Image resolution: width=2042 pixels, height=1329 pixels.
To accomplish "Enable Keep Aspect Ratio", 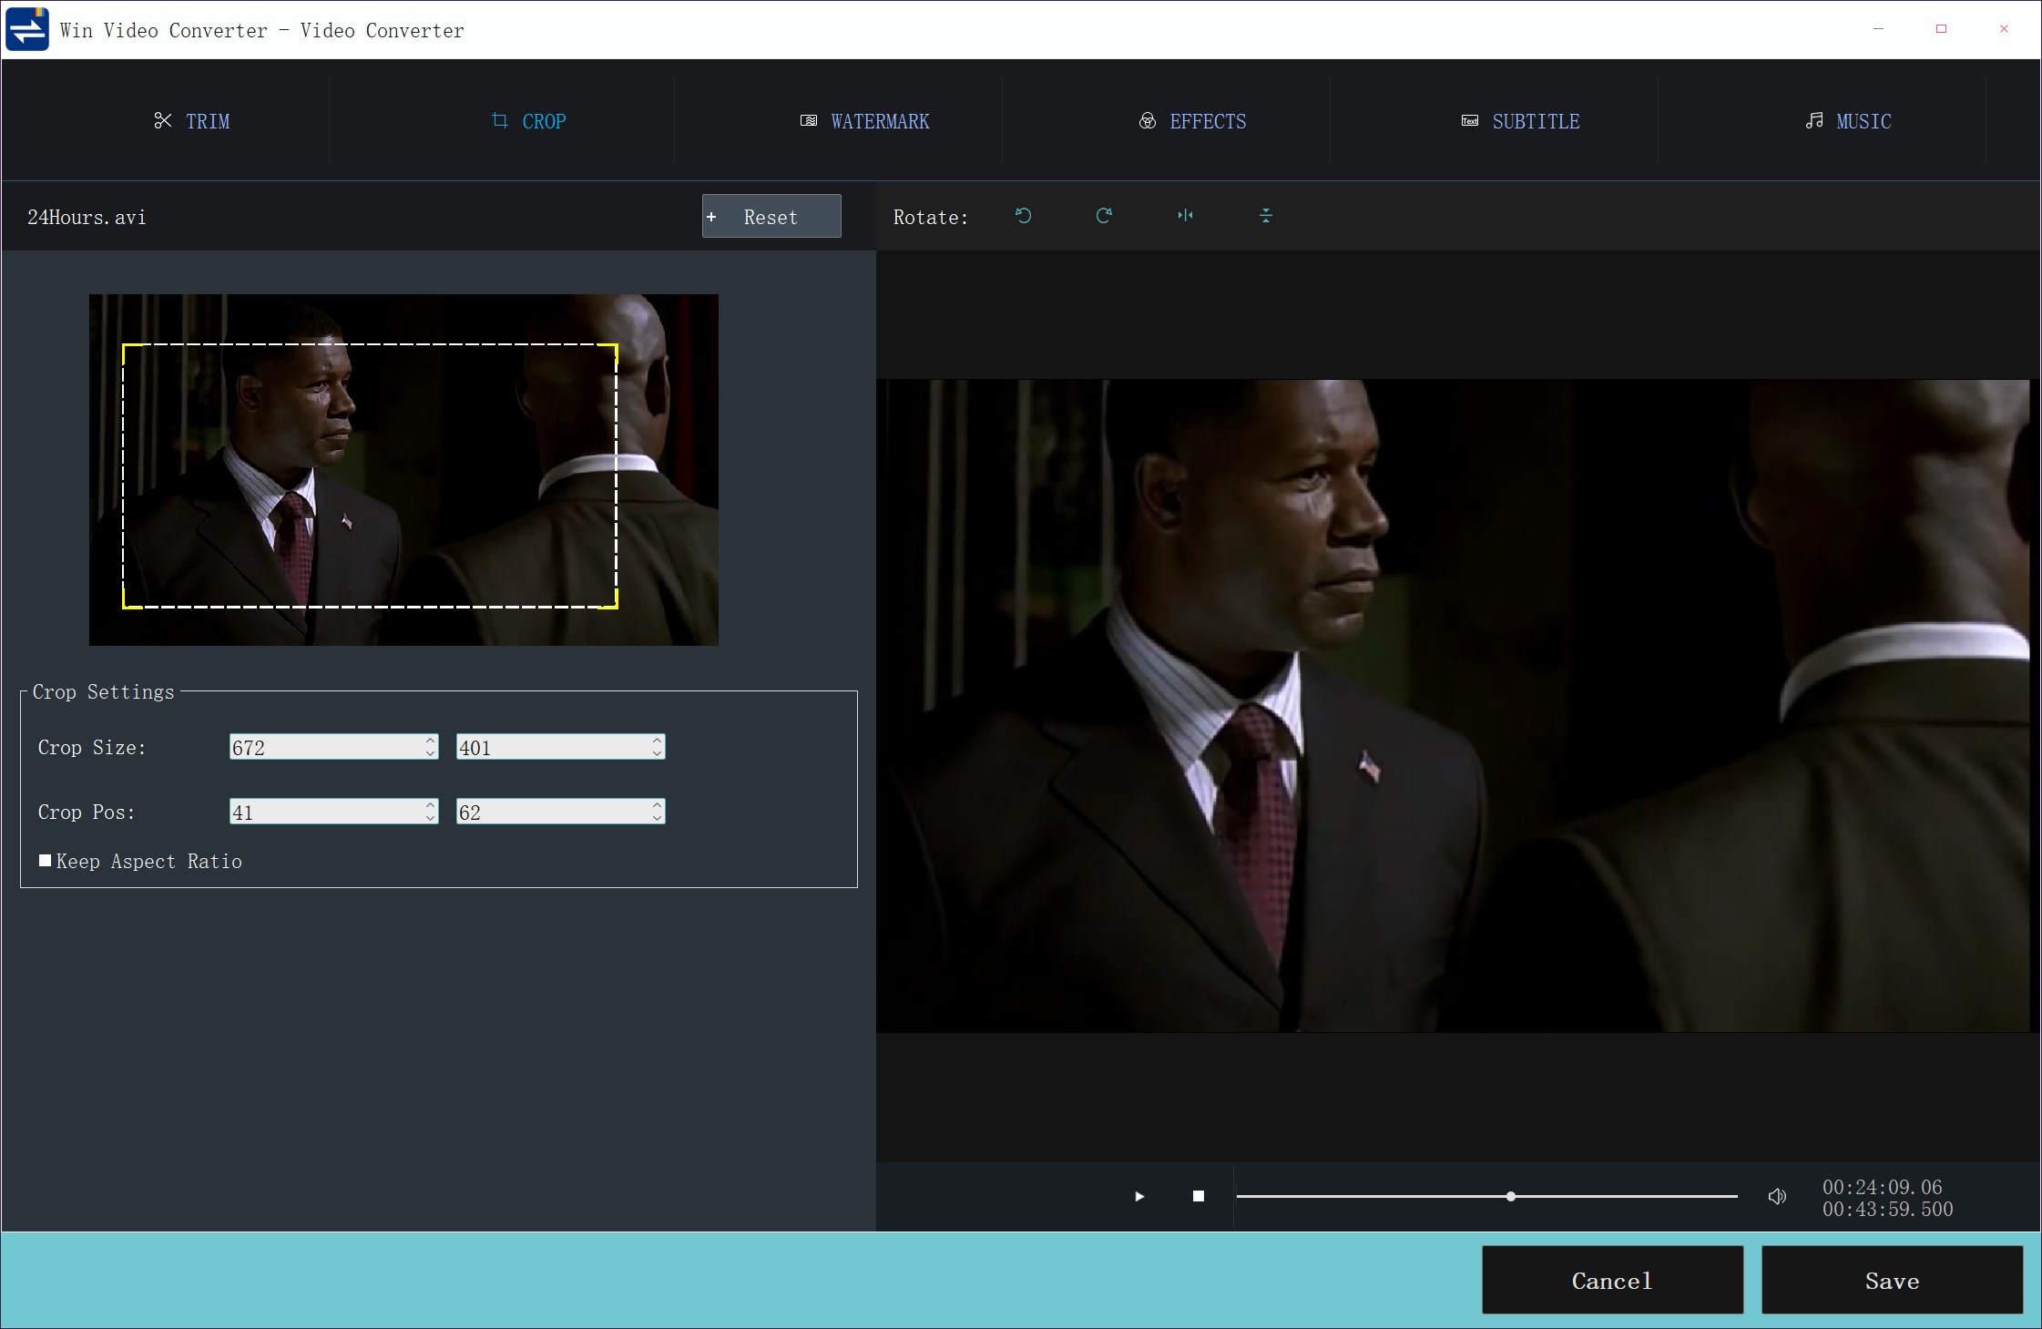I will click(x=43, y=860).
